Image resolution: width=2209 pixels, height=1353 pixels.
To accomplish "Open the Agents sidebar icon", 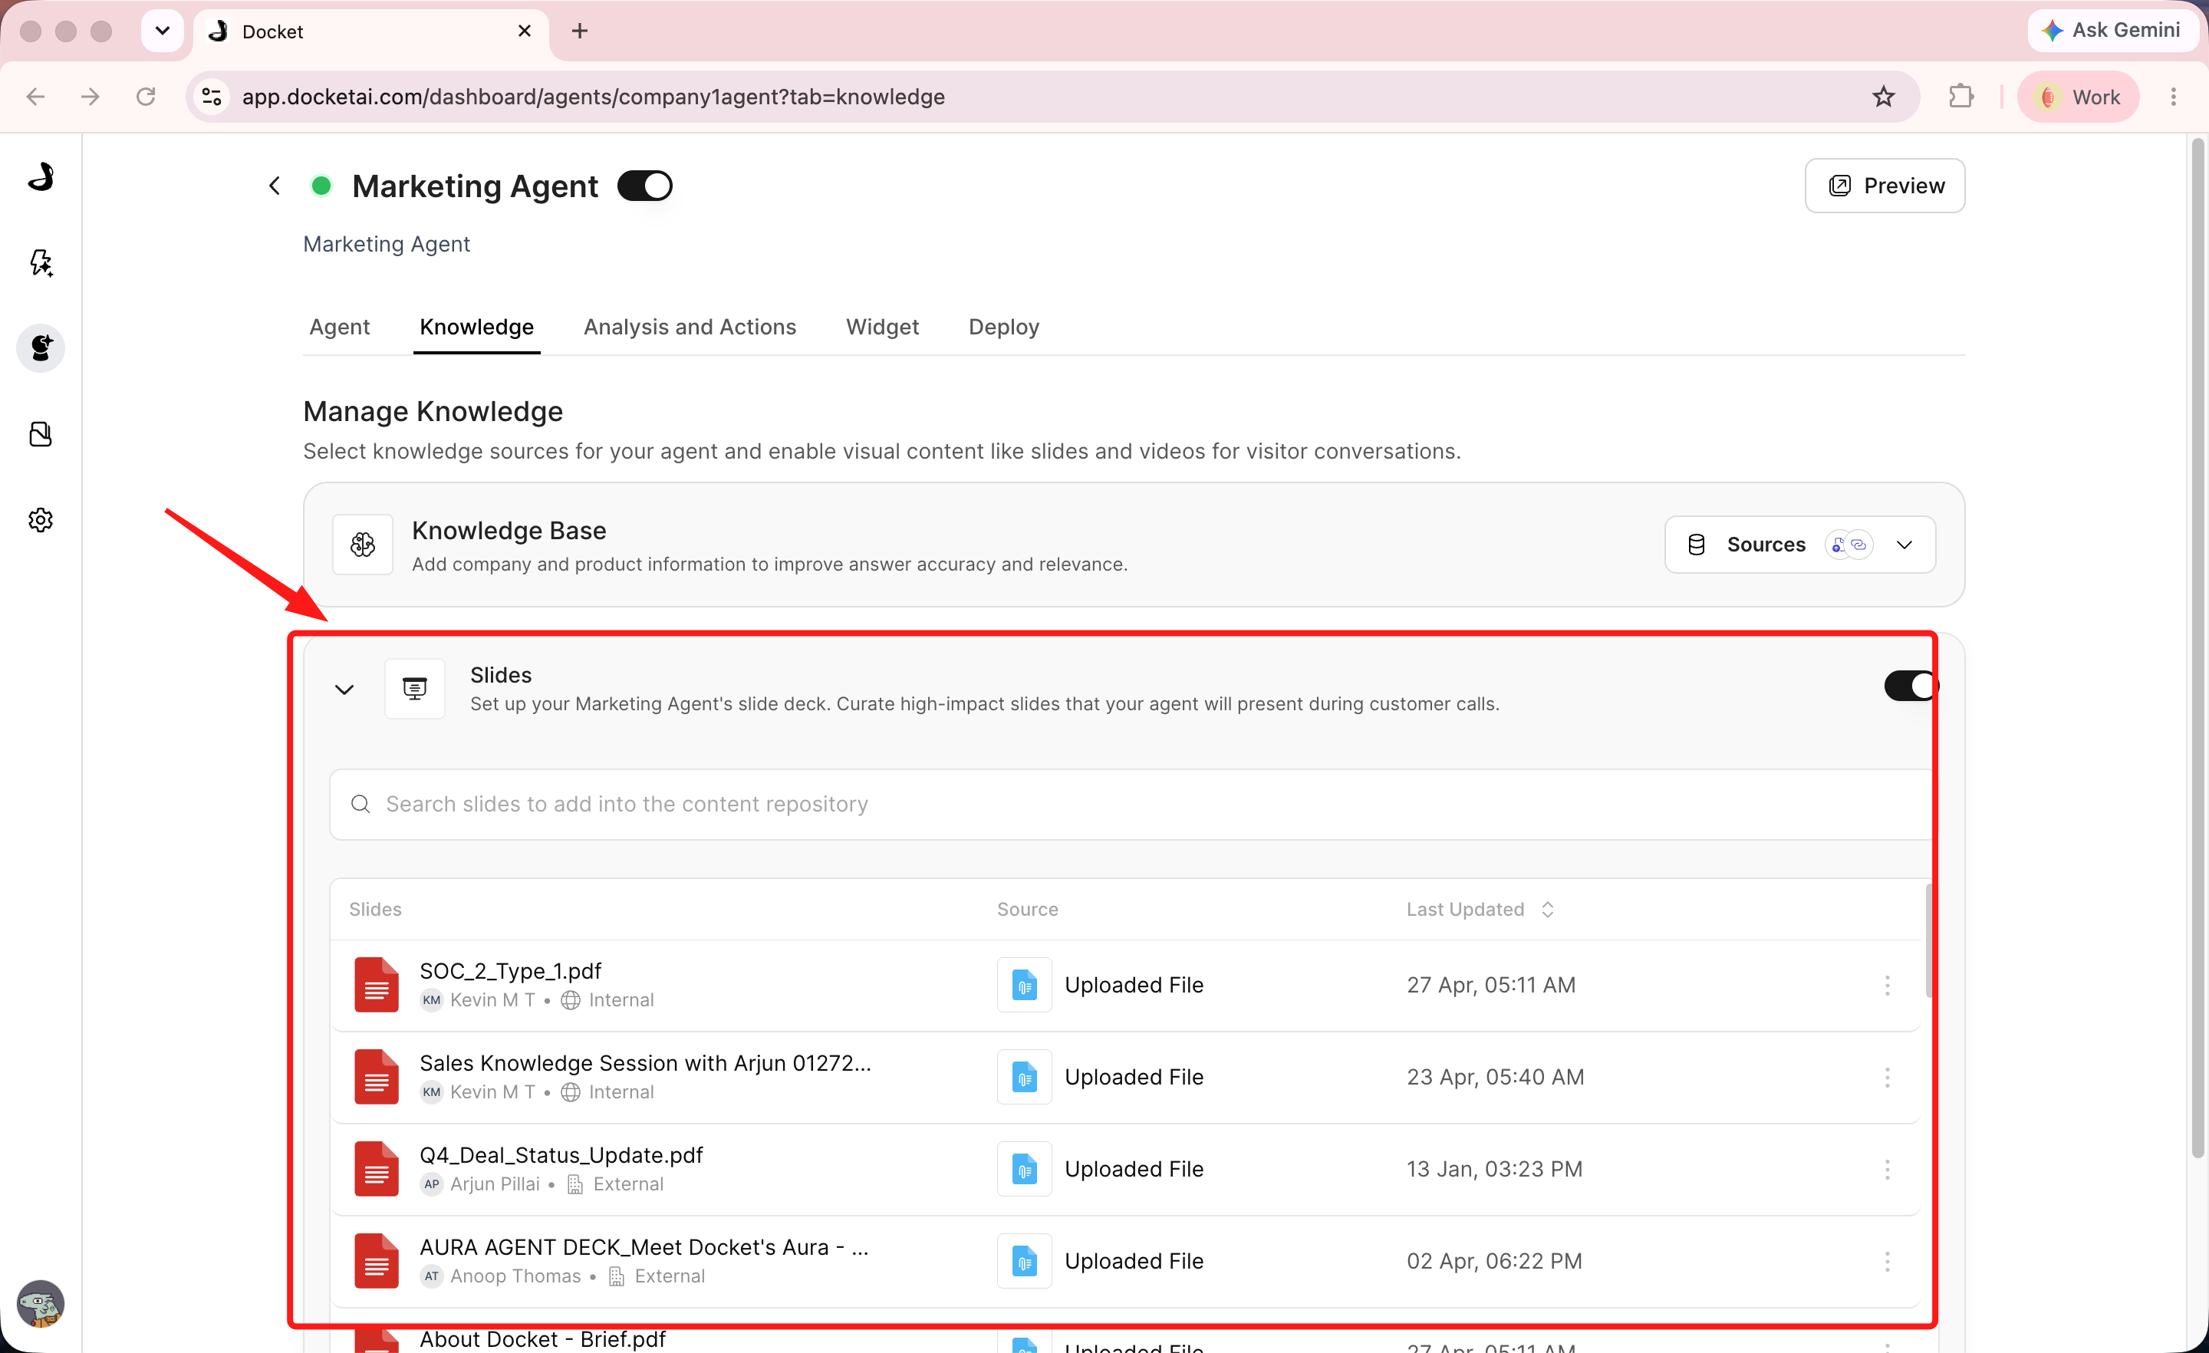I will pos(41,348).
